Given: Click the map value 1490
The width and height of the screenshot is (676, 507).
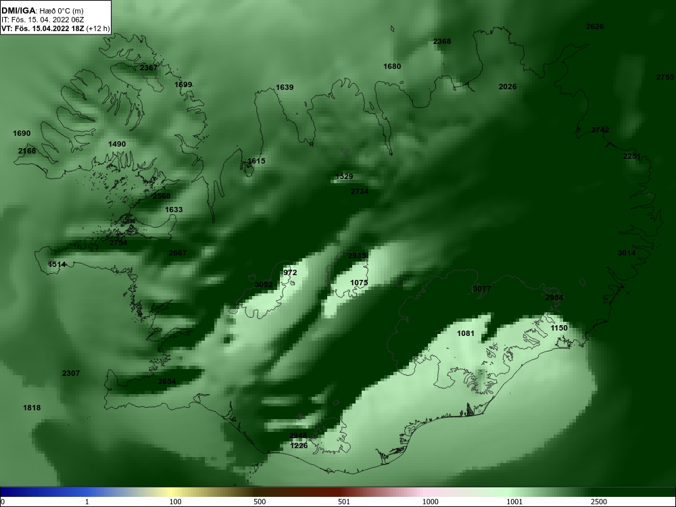Looking at the screenshot, I should (117, 144).
